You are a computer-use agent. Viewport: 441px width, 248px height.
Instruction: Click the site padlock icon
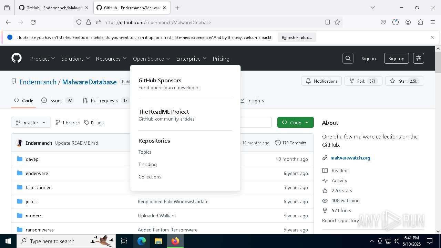click(89, 22)
